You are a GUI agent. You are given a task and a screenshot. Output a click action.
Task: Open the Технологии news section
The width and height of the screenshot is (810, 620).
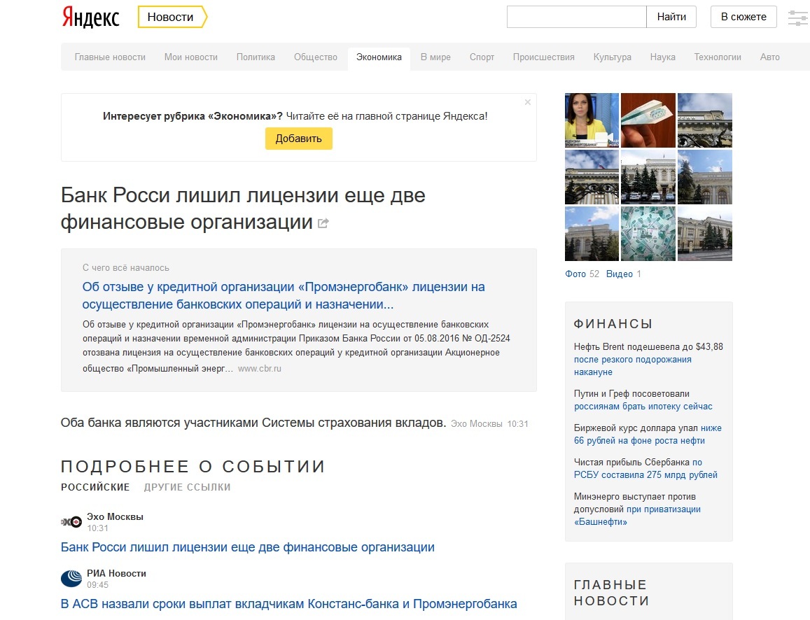718,57
